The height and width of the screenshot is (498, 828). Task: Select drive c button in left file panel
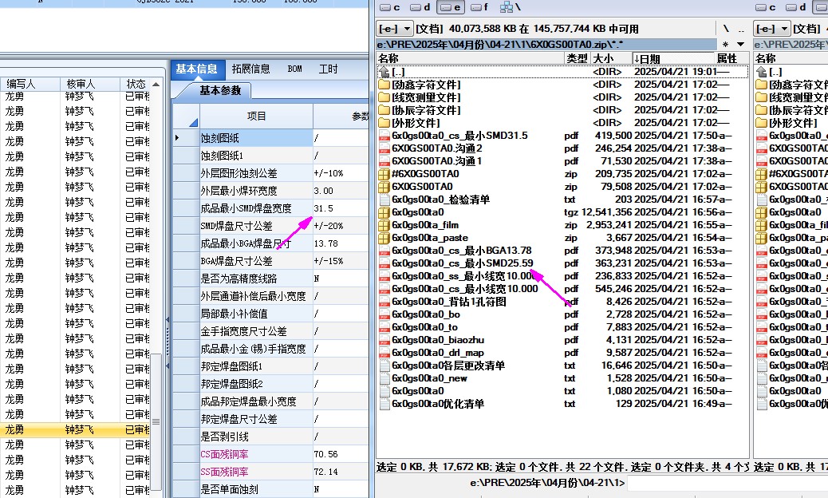pos(390,7)
